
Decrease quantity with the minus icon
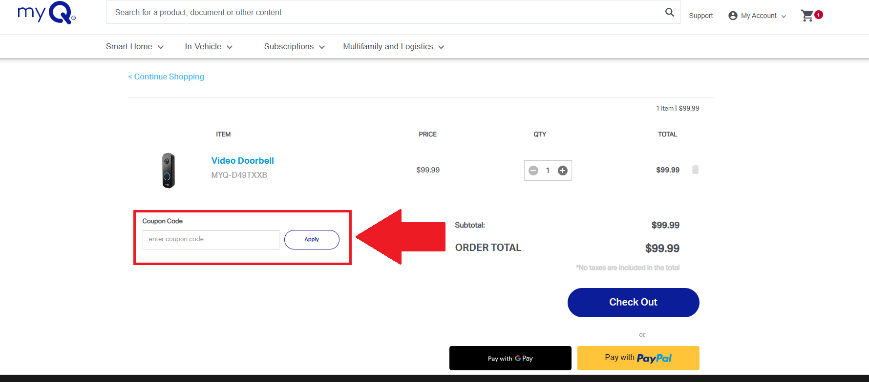click(x=533, y=171)
